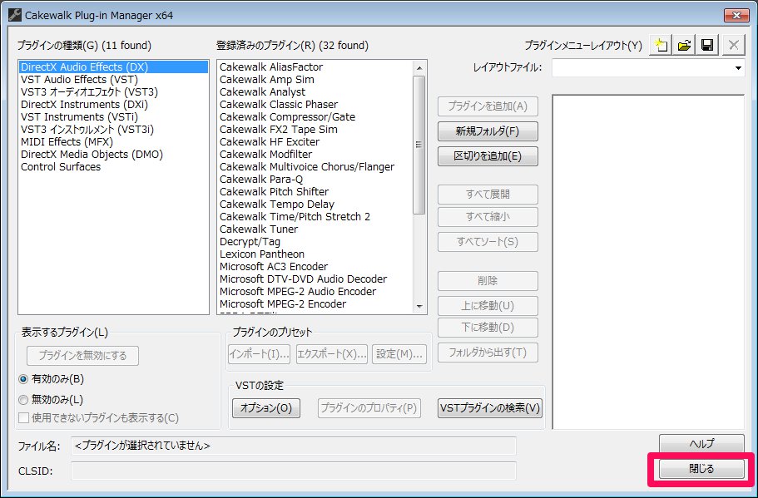Select Cakewalk Analyst plug-in

(315, 92)
